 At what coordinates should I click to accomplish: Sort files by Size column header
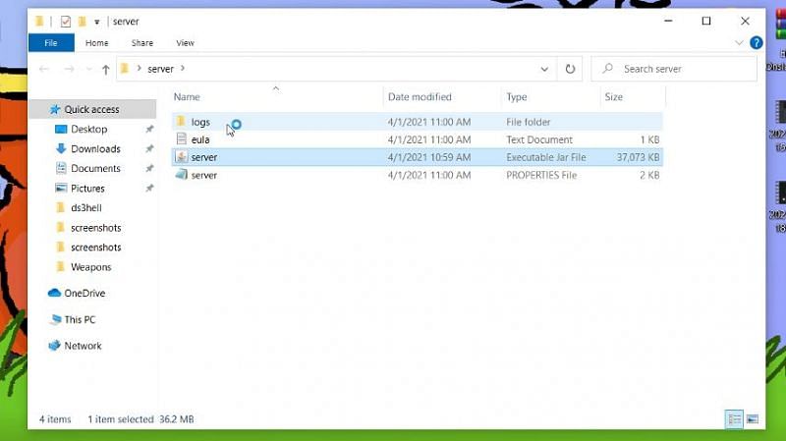[614, 97]
